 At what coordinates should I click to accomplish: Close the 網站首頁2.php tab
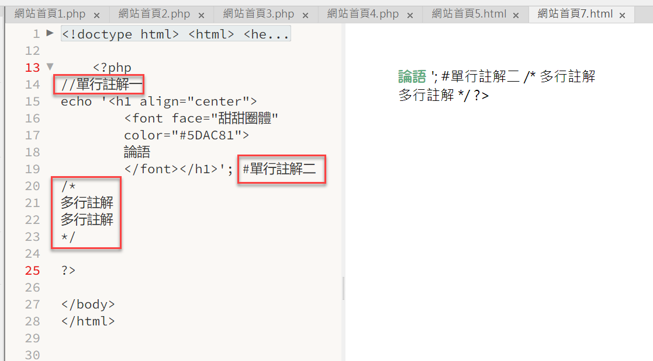click(x=201, y=15)
